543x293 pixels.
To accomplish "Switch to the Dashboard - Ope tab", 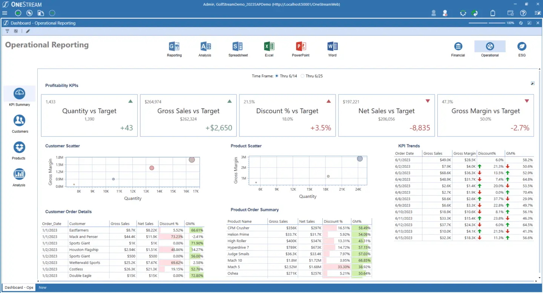I will click(x=19, y=287).
